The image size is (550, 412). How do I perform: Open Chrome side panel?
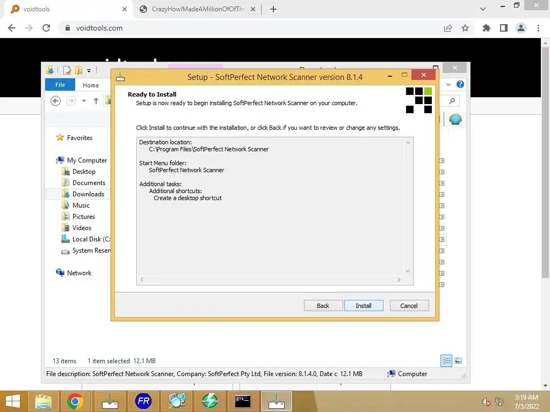(504, 28)
